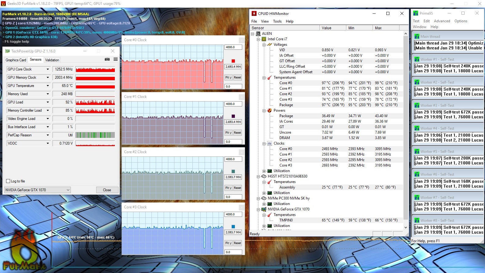The width and height of the screenshot is (485, 273).
Task: Click the Worker #6 window icon
Action: click(x=417, y=174)
